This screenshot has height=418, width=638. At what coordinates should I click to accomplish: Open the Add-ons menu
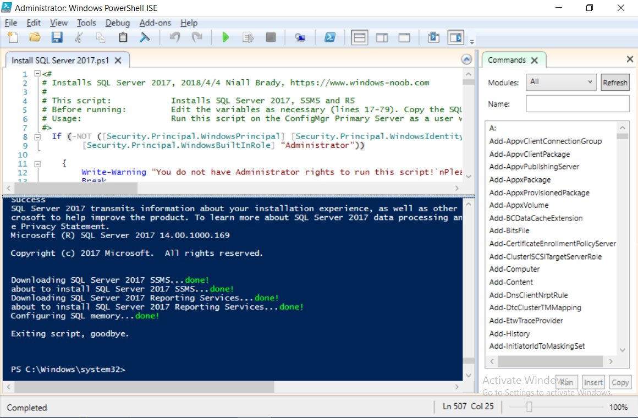point(155,23)
